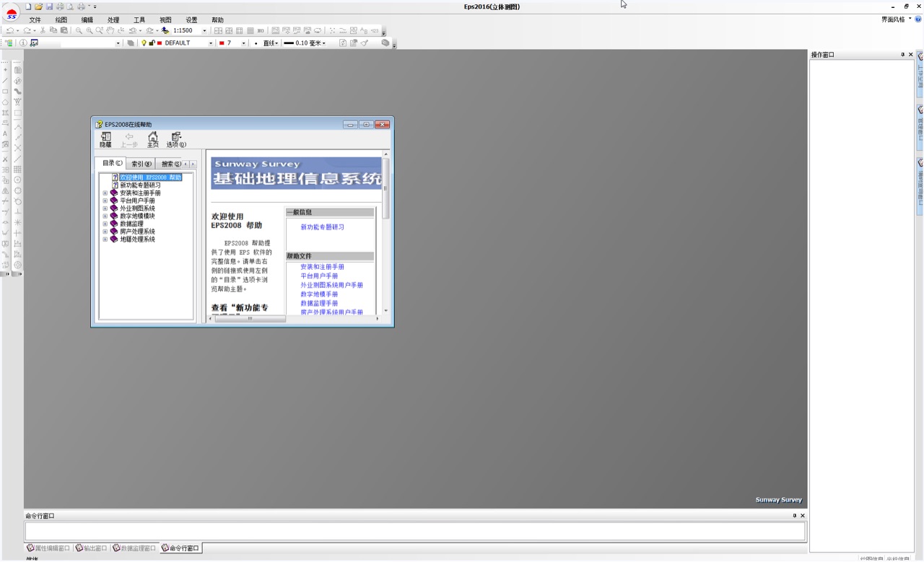Click the asterisk intersection tool in the left toolbar
This screenshot has height=562, width=924.
[x=17, y=223]
